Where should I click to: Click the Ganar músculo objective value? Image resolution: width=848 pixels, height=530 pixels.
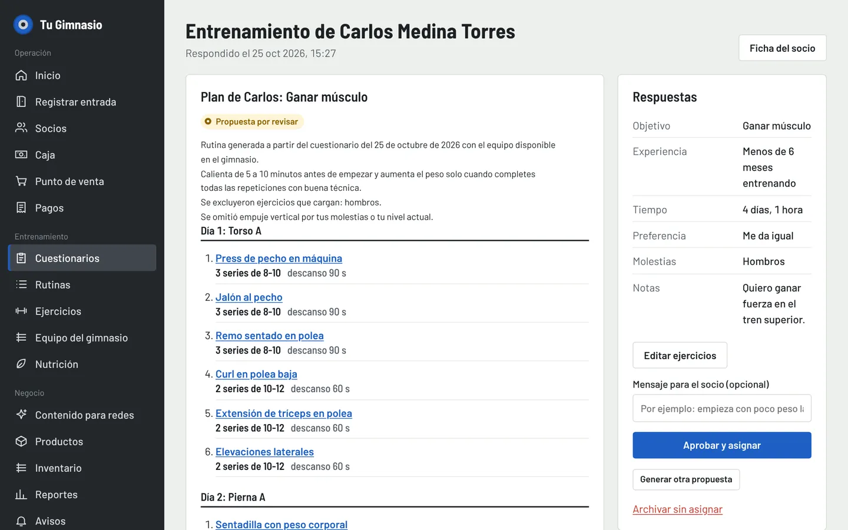click(777, 126)
